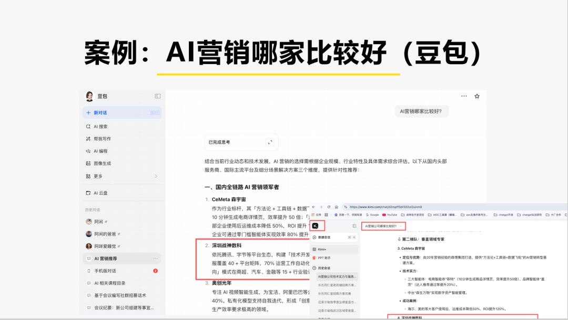The image size is (568, 320).
Task: Expand the 已完成思考 panel
Action: pos(270,142)
